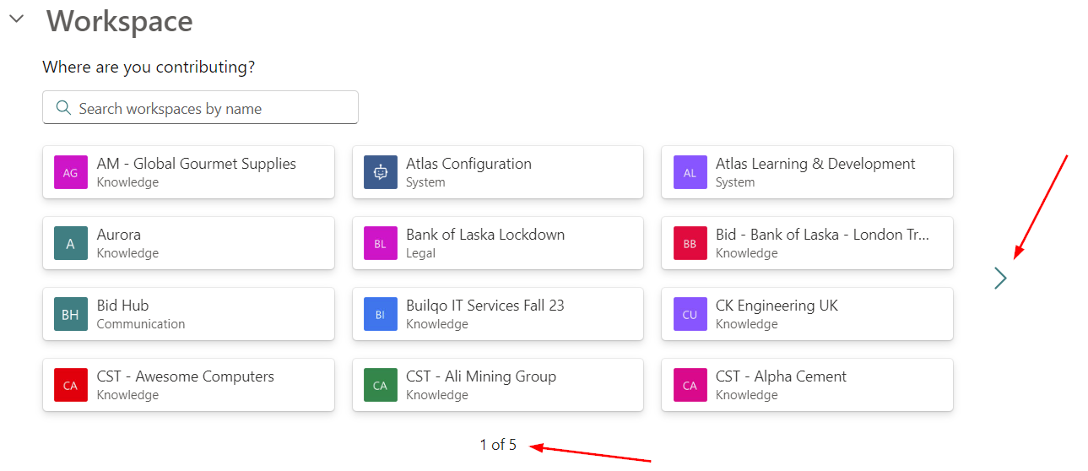Click the BB red avatar icon

tap(690, 243)
